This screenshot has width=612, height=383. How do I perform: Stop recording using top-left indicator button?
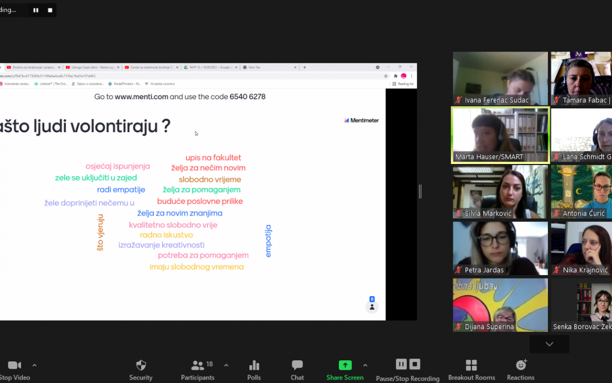(x=50, y=10)
